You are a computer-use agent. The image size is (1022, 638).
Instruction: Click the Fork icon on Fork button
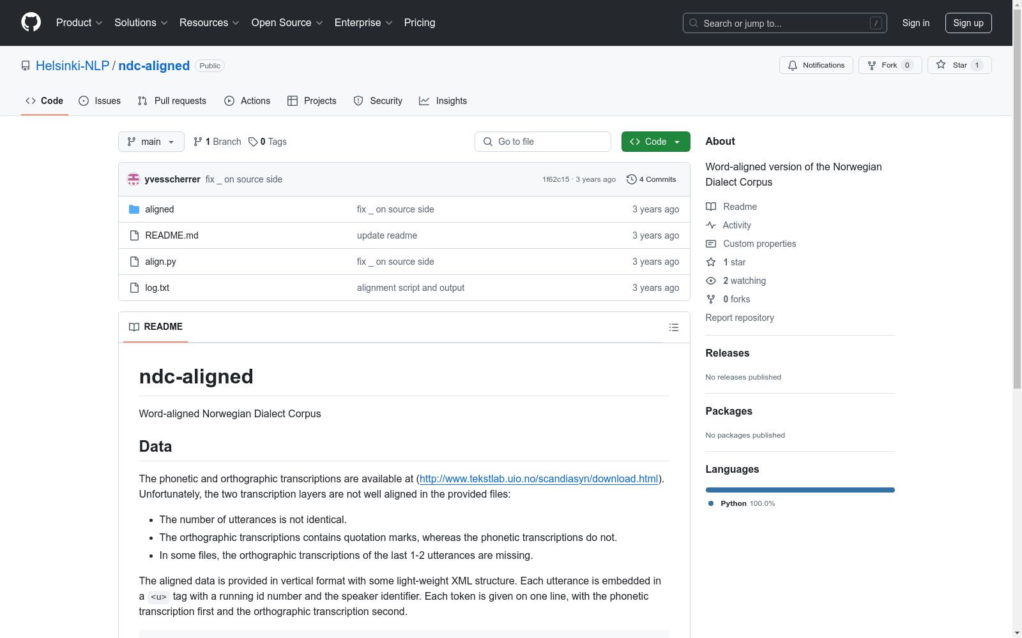pyautogui.click(x=872, y=65)
